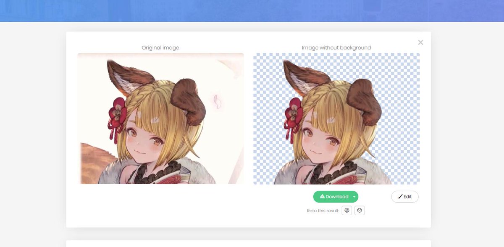Image resolution: width=504 pixels, height=247 pixels.
Task: Click the 'Rate this result:' text
Action: [x=323, y=211]
